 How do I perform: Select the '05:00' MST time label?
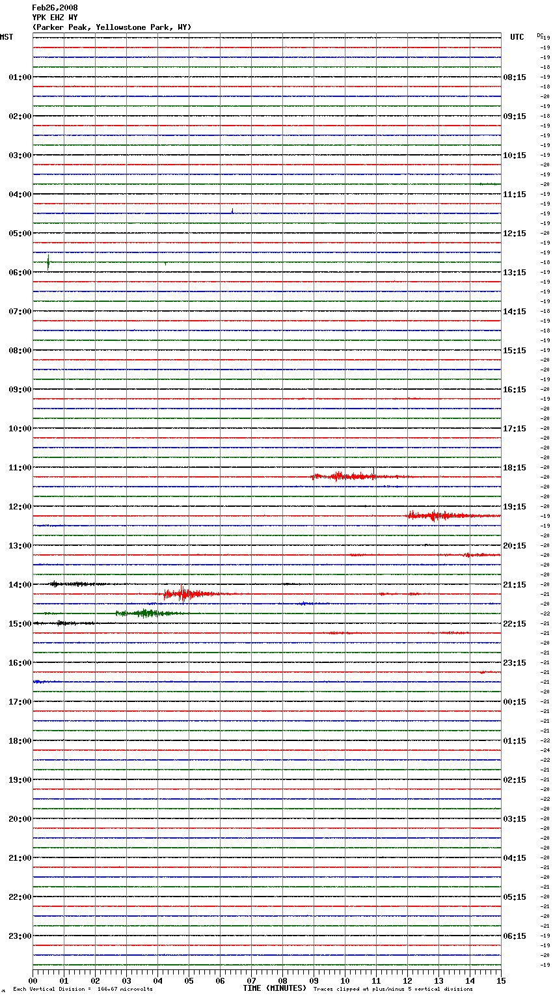tap(20, 234)
